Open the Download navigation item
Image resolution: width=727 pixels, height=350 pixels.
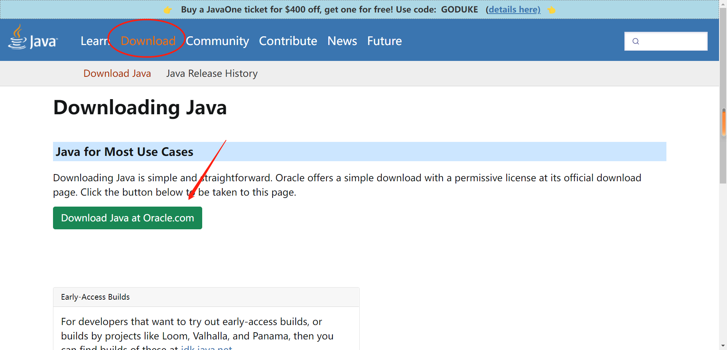pos(148,41)
